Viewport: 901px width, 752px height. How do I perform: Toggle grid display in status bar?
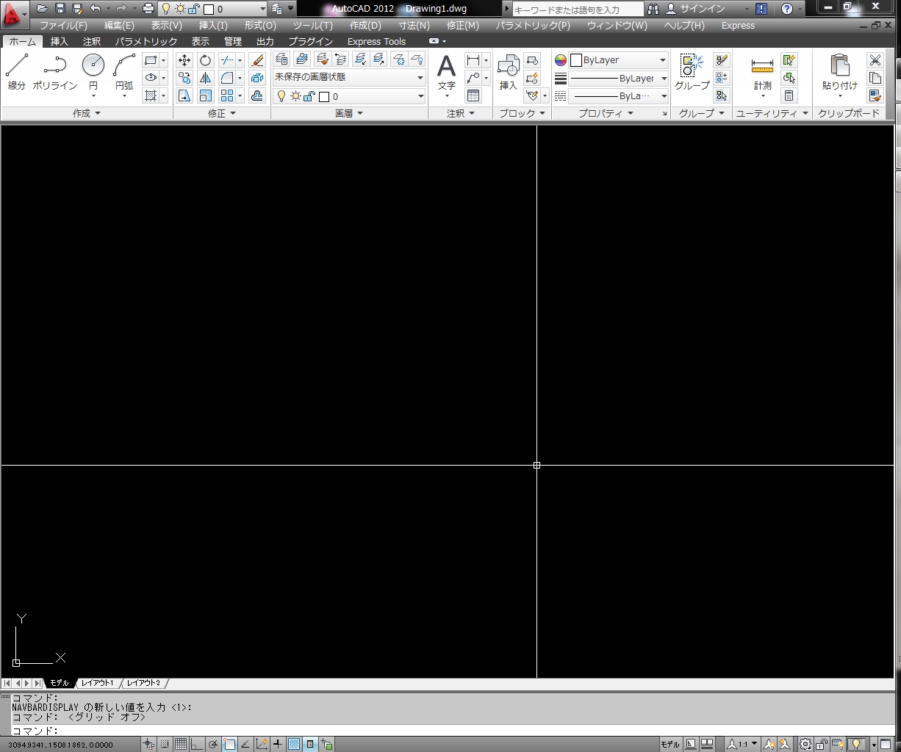point(180,744)
